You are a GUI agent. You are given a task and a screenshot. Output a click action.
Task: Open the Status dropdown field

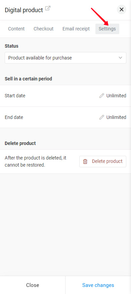65,58
